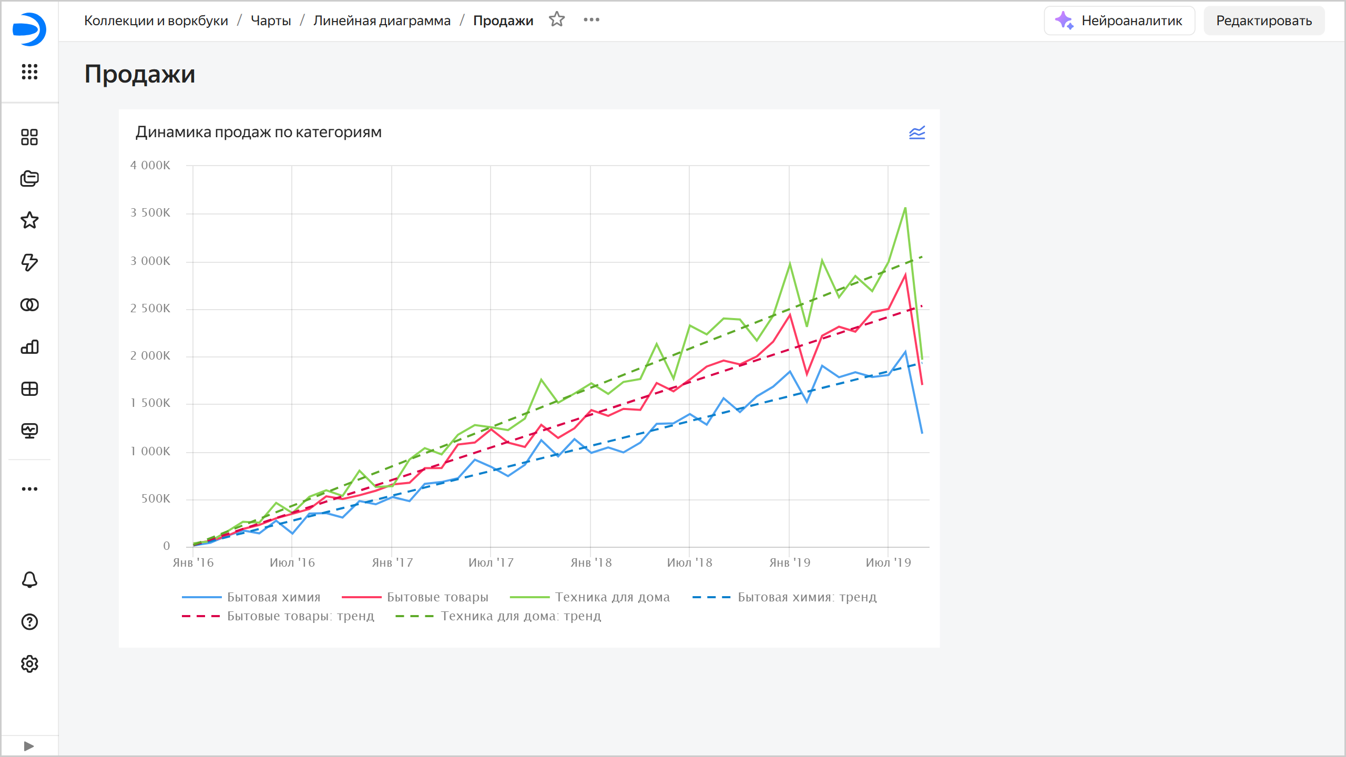Expand the collapsed sidebar with the arrow
This screenshot has height=757, width=1346.
(x=29, y=745)
